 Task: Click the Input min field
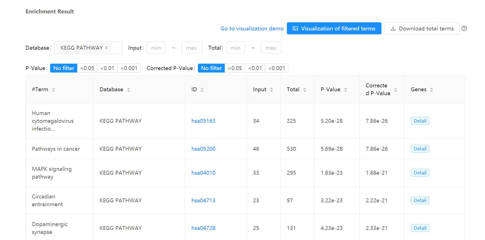tap(156, 48)
